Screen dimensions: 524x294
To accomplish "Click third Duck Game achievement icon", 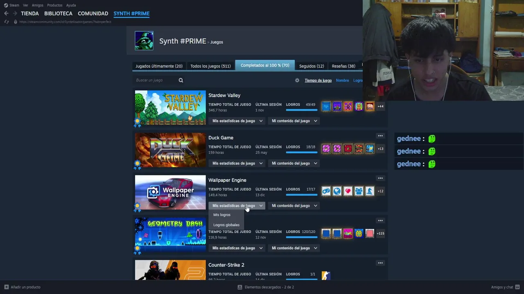I will click(x=348, y=149).
